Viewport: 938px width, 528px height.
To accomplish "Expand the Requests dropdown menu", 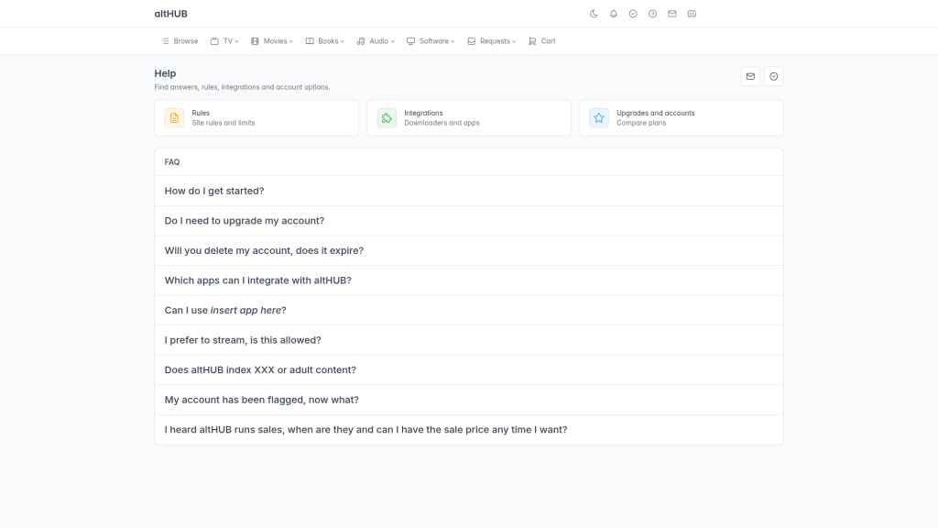I will coord(492,41).
